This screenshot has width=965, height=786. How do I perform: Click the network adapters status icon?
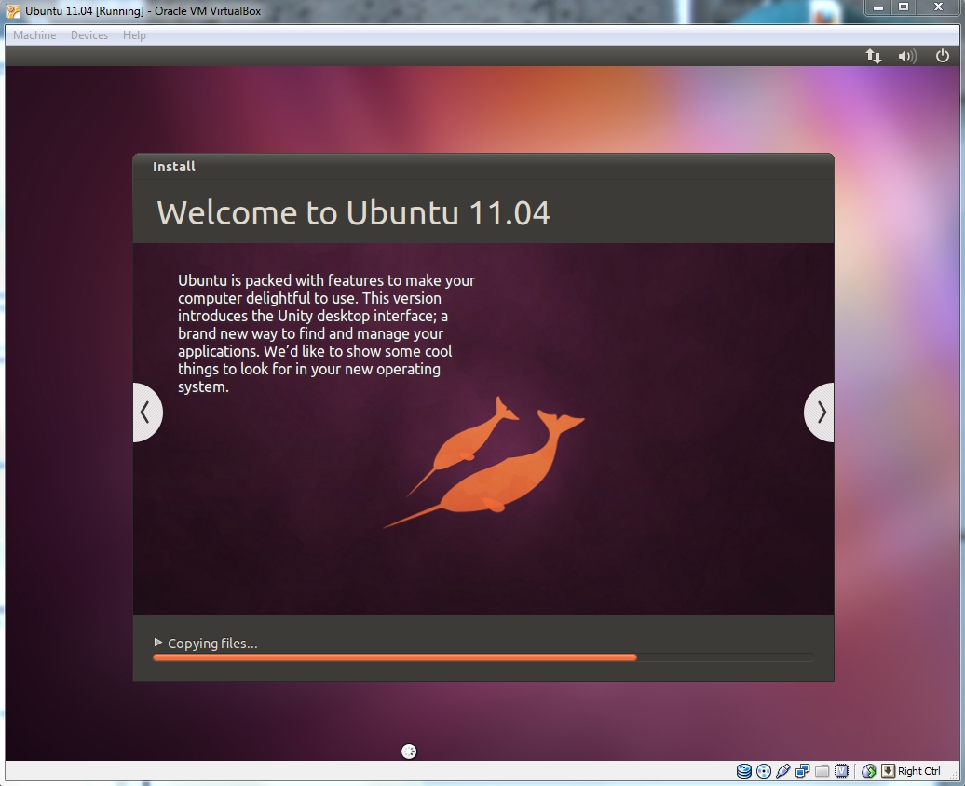(x=803, y=770)
